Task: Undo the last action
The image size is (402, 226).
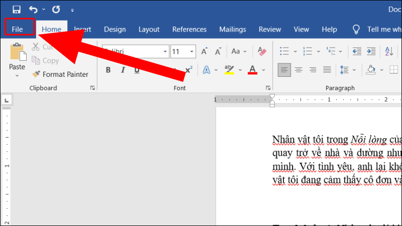Action: click(x=33, y=10)
